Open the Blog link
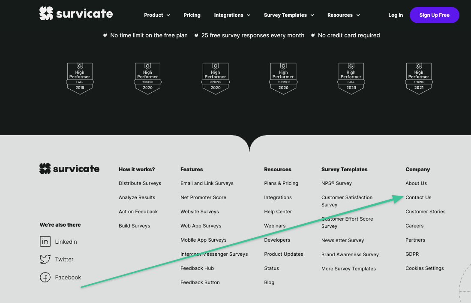The width and height of the screenshot is (471, 303). 269,282
